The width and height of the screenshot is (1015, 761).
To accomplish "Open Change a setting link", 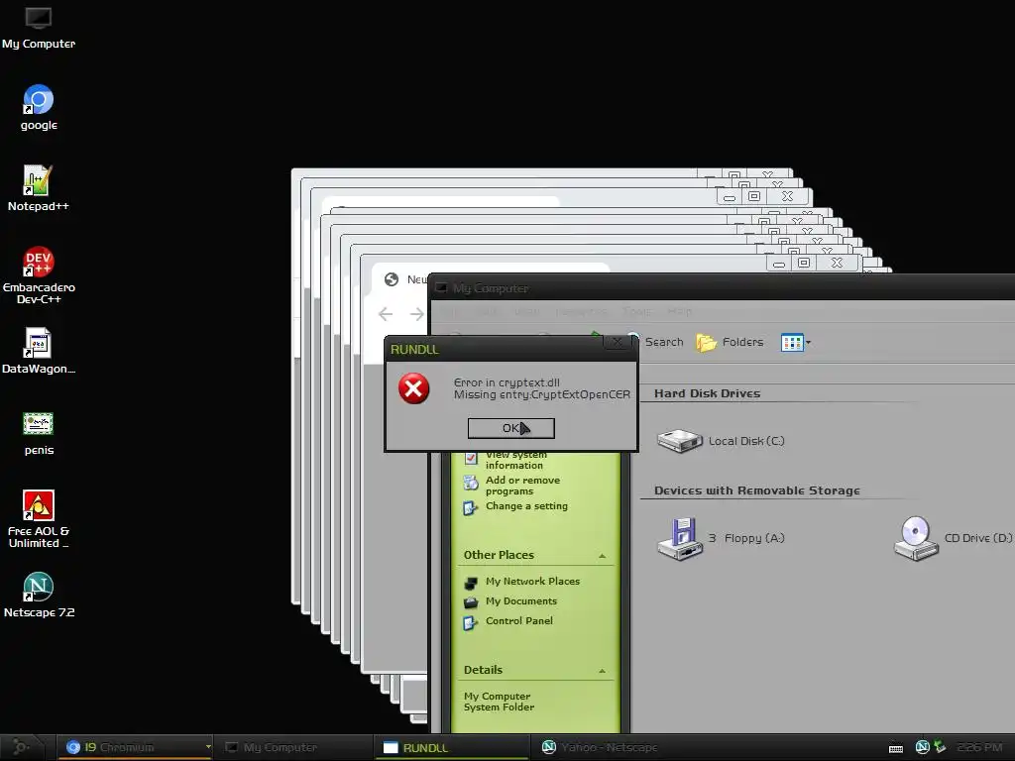I will [526, 506].
